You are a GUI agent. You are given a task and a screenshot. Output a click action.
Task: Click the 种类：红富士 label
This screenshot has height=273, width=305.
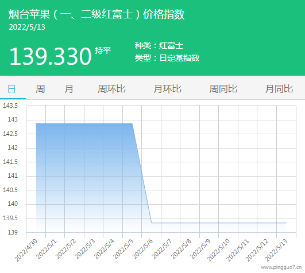tap(159, 46)
